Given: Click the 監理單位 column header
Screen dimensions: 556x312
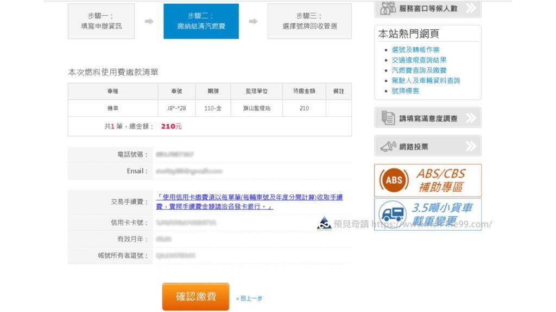Looking at the screenshot, I should [257, 91].
